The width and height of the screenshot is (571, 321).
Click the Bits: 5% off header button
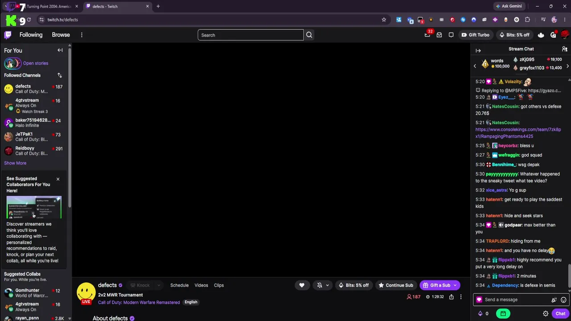(x=514, y=35)
